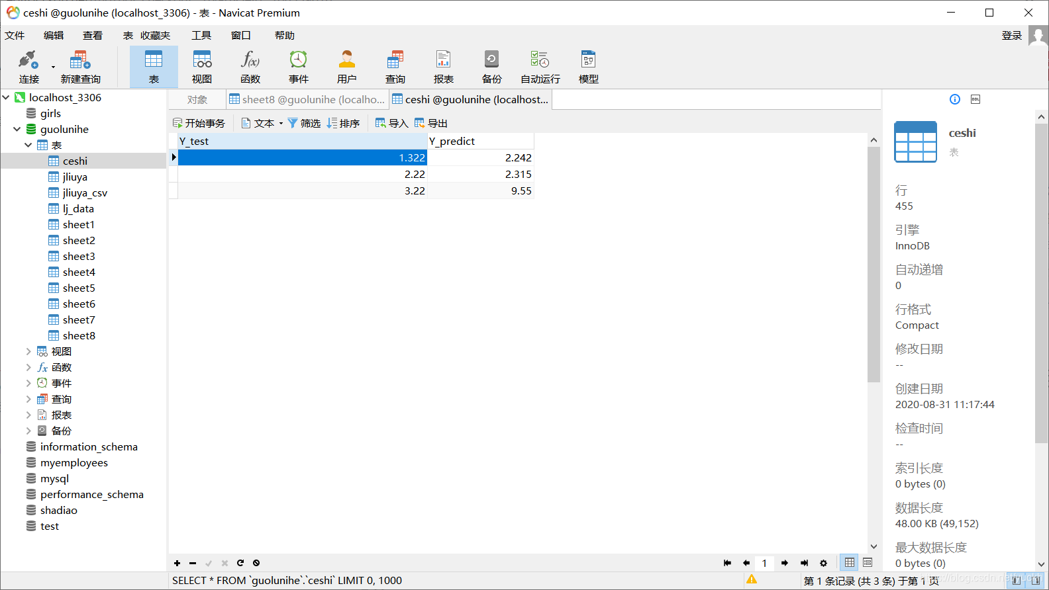Screen dimensions: 1049x590
Task: Click the Filter button
Action: [304, 123]
